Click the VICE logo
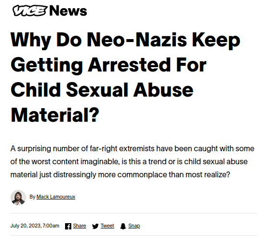 pyautogui.click(x=30, y=11)
